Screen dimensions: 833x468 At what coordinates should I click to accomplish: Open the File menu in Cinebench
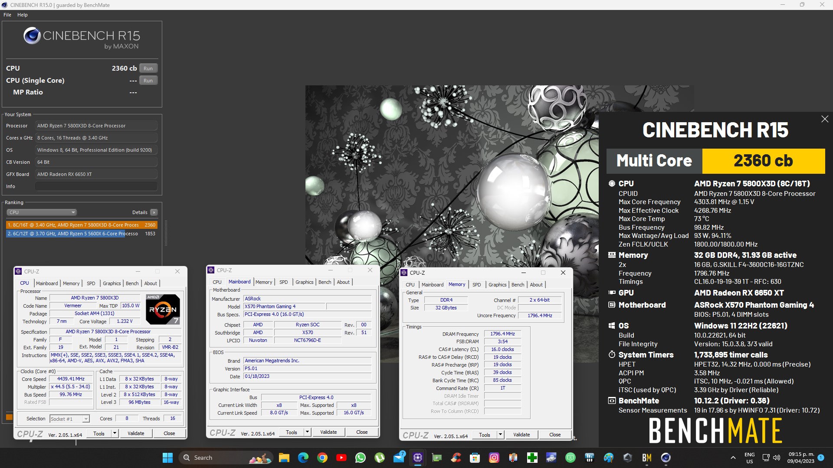(x=7, y=15)
